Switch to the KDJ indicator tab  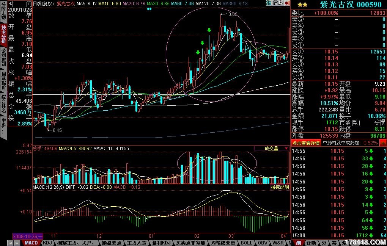click(47, 243)
